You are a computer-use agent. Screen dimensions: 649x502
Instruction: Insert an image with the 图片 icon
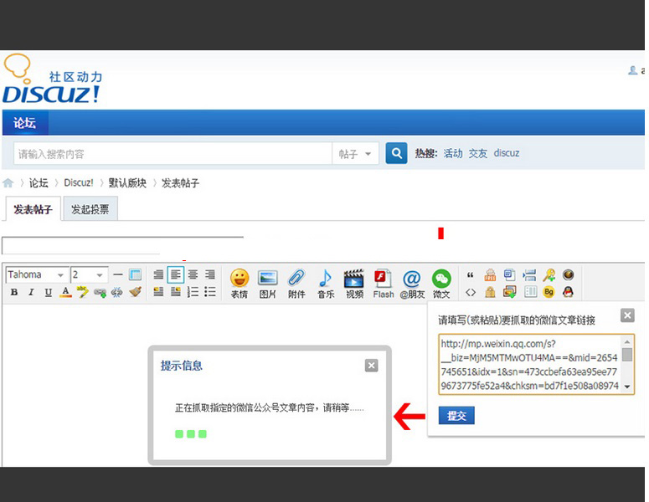click(267, 282)
